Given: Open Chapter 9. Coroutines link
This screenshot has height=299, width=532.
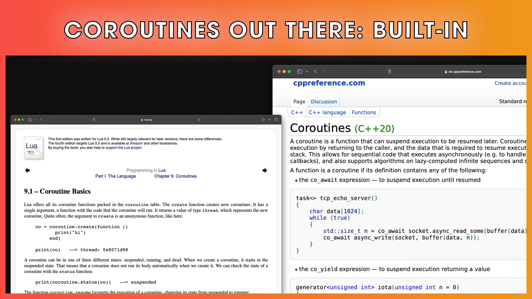Looking at the screenshot, I should (x=175, y=176).
